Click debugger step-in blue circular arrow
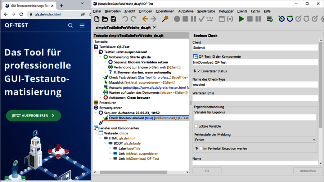This screenshot has height=182, width=324. (x=282, y=19)
